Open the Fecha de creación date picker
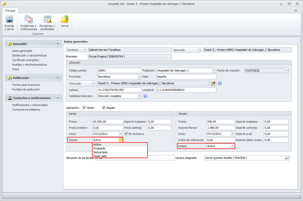This screenshot has height=201, width=303. [x=286, y=70]
